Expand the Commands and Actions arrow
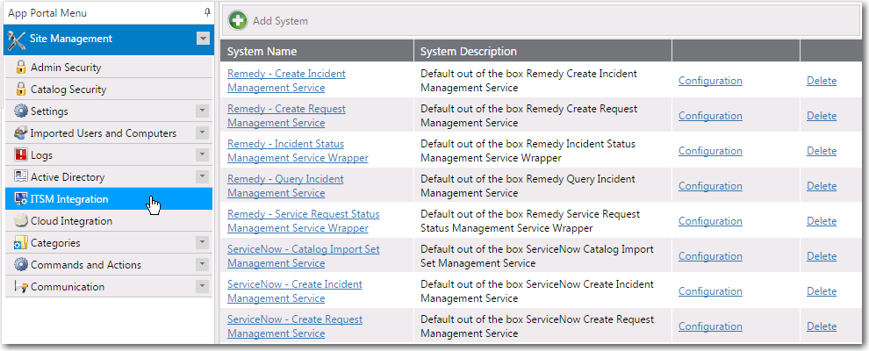Screen dimensions: 869x351 [202, 265]
